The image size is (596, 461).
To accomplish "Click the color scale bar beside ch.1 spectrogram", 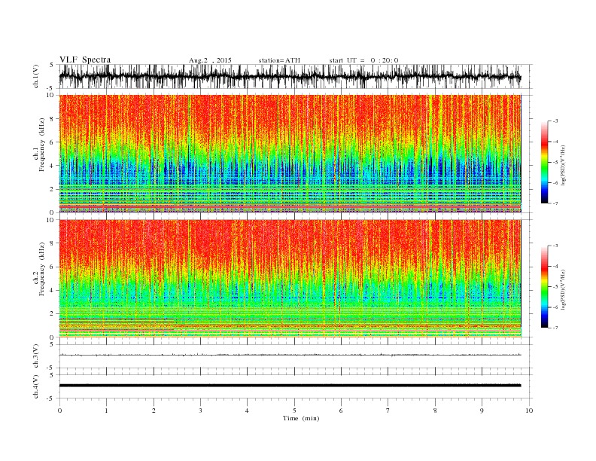I will [x=545, y=163].
